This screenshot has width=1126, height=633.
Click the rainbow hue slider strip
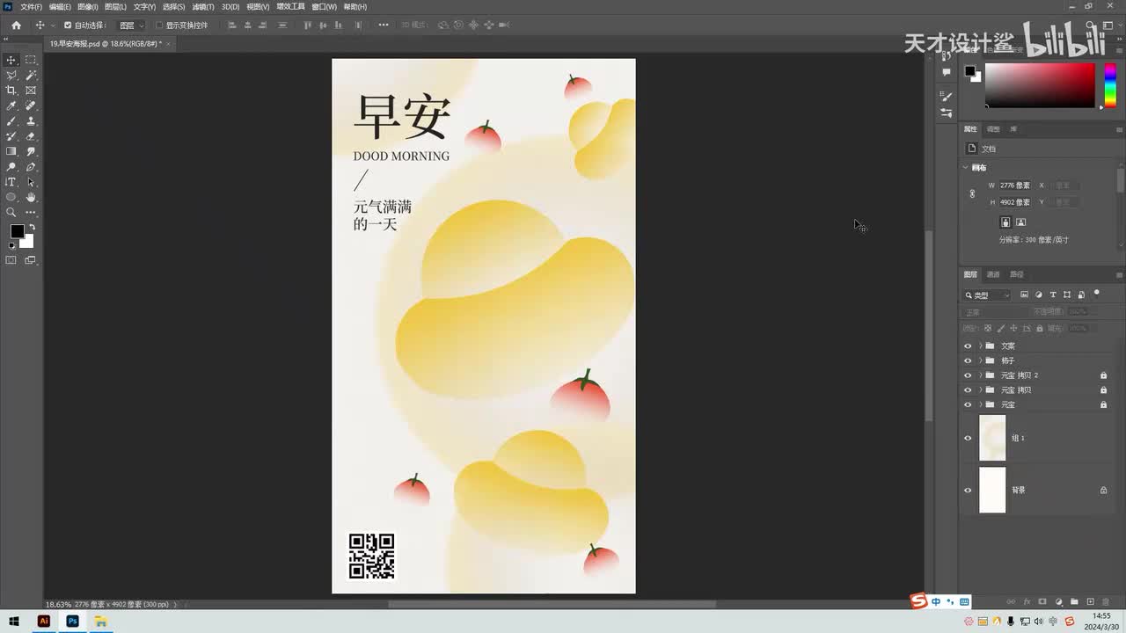pos(1110,85)
